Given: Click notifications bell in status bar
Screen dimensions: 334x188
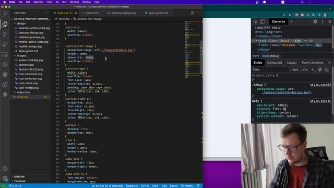Looking at the screenshot, I should click(198, 186).
